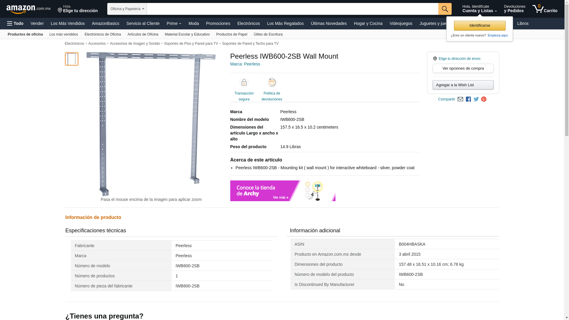Expand the Prime dropdown in navigation
Screen dimensions: 569x320
[174, 23]
